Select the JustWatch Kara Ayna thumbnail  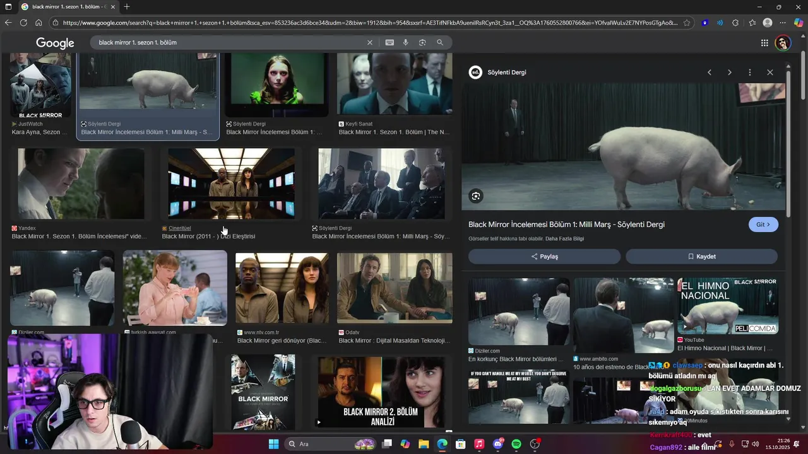click(40, 85)
